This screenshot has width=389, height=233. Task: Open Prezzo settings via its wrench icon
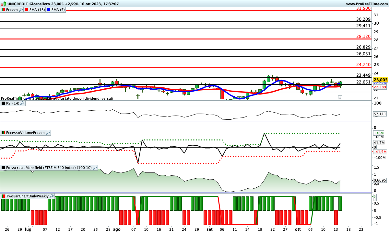[x=21, y=10]
